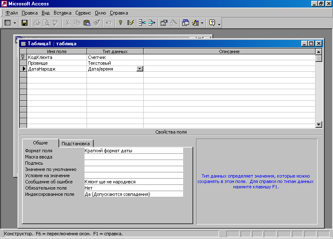Click the current-row arrow selector for ДатаНародж

[23, 69]
